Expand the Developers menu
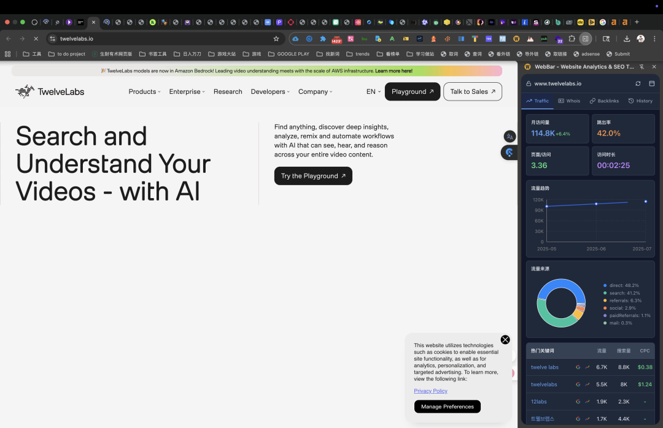Image resolution: width=663 pixels, height=428 pixels. click(270, 92)
